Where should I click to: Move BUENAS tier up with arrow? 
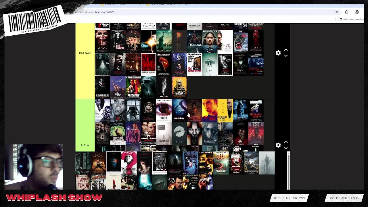[286, 50]
